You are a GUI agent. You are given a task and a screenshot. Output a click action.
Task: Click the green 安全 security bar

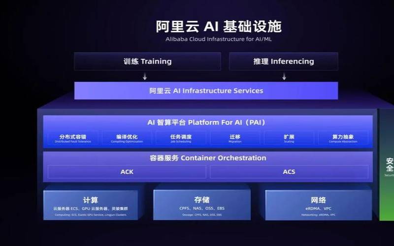(x=387, y=165)
